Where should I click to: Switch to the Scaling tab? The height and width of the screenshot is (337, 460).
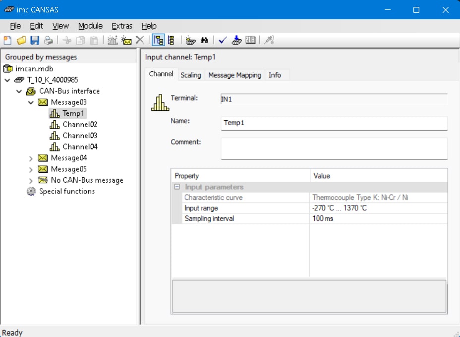pos(190,75)
